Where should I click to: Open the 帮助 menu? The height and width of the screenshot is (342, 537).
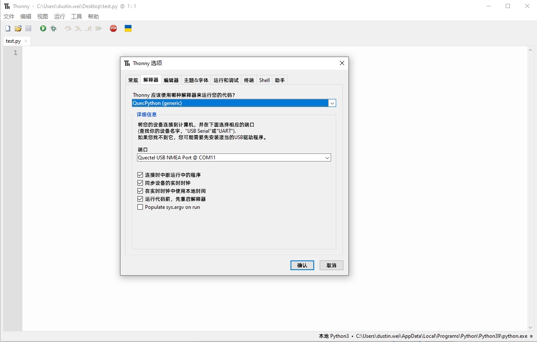[x=93, y=16]
